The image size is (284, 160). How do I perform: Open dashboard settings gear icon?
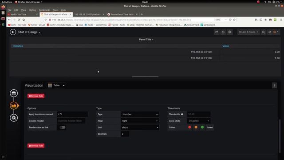click(x=230, y=32)
